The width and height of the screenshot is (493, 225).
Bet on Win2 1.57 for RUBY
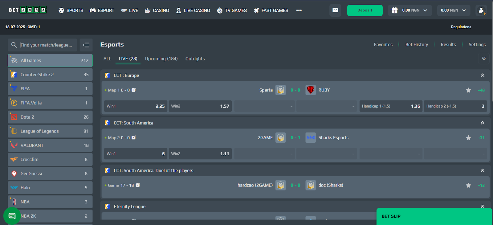[x=200, y=106]
